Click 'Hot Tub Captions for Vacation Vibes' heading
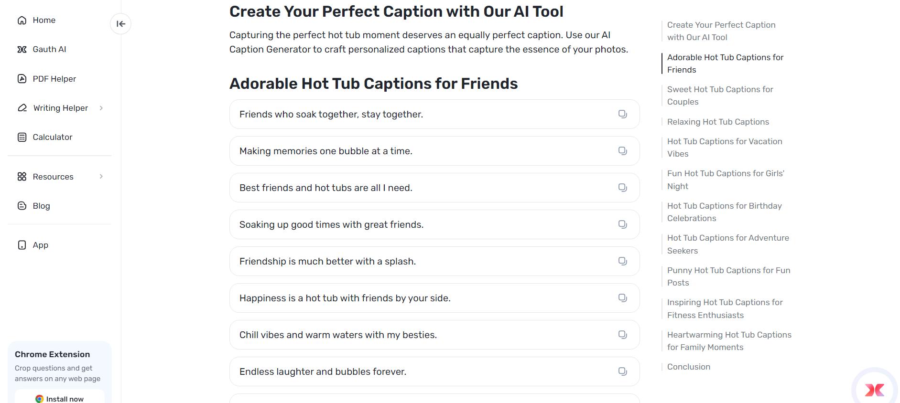 pyautogui.click(x=725, y=148)
